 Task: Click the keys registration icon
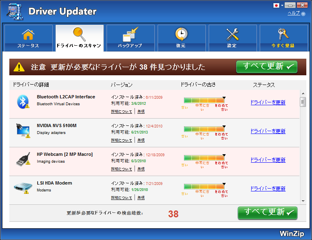[x=283, y=34]
